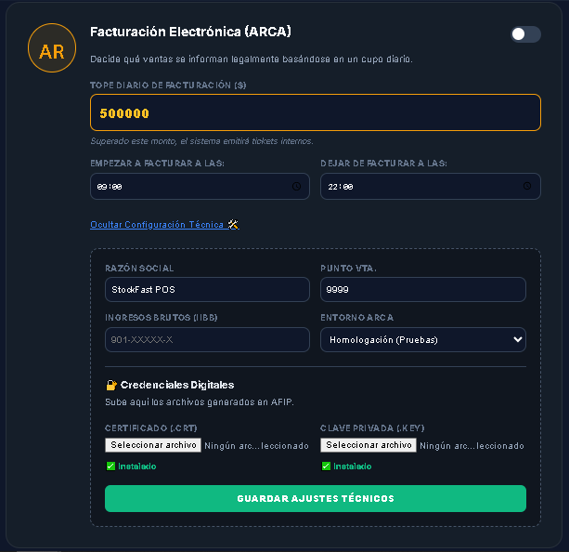Focus the Tope Diario de Facturación field
Viewport: 569px width, 552px height.
click(316, 112)
